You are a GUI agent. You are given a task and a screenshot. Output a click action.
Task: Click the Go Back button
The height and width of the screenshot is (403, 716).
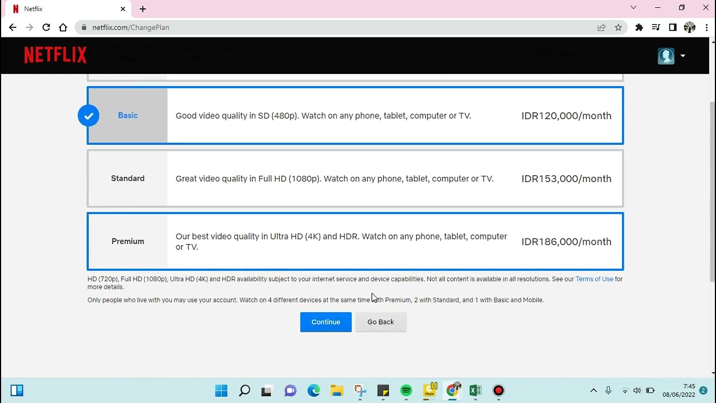[380, 322]
